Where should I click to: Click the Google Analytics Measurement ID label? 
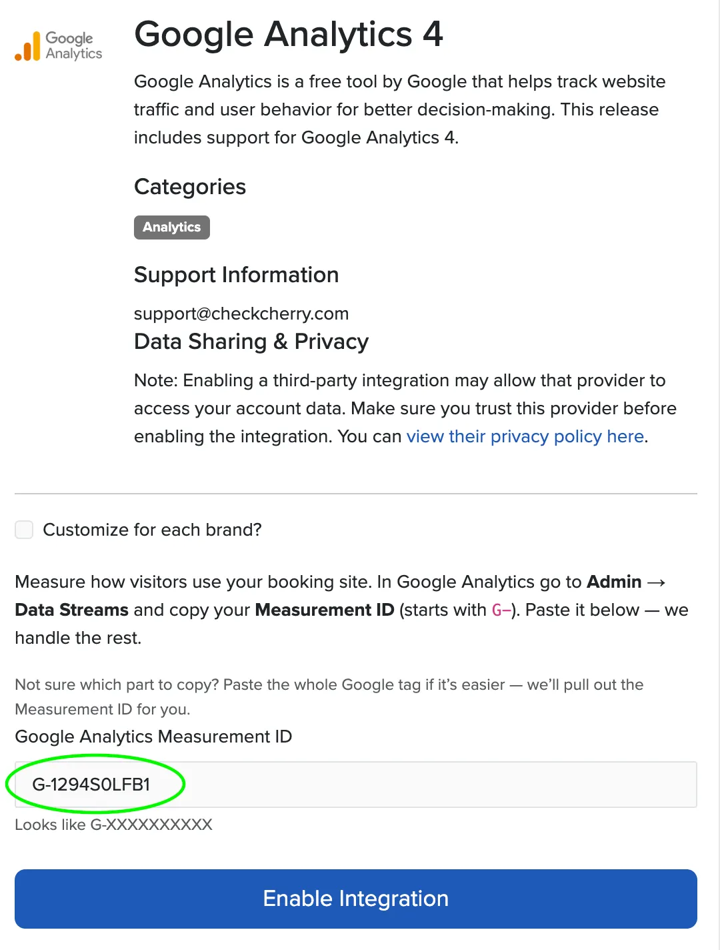[153, 737]
